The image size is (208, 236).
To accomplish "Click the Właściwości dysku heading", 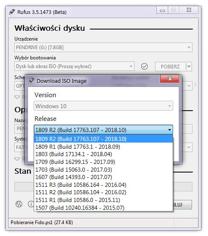I will pyautogui.click(x=50, y=28).
